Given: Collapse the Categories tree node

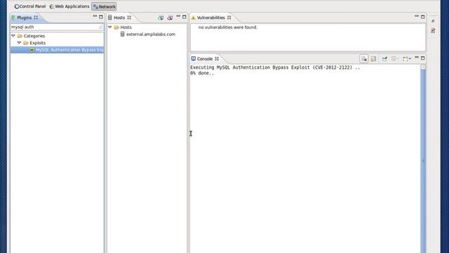Looking at the screenshot, I should click(13, 36).
